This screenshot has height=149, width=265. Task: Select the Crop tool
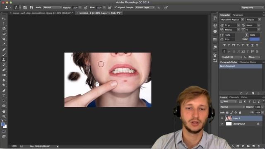click(x=4, y=39)
